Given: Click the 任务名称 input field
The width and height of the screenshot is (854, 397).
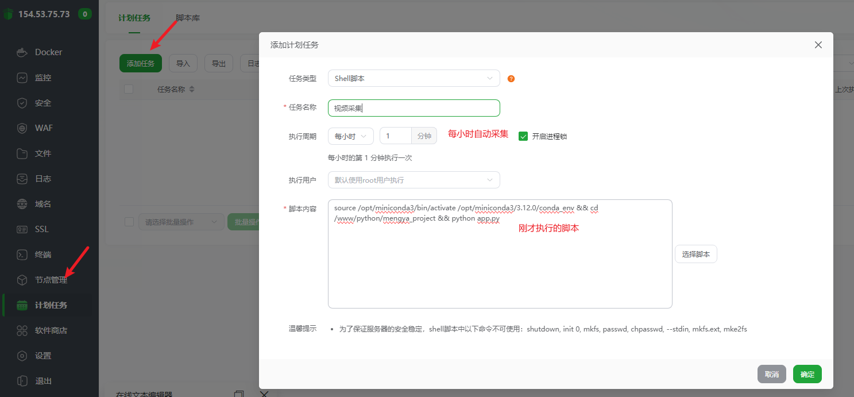Looking at the screenshot, I should (414, 108).
